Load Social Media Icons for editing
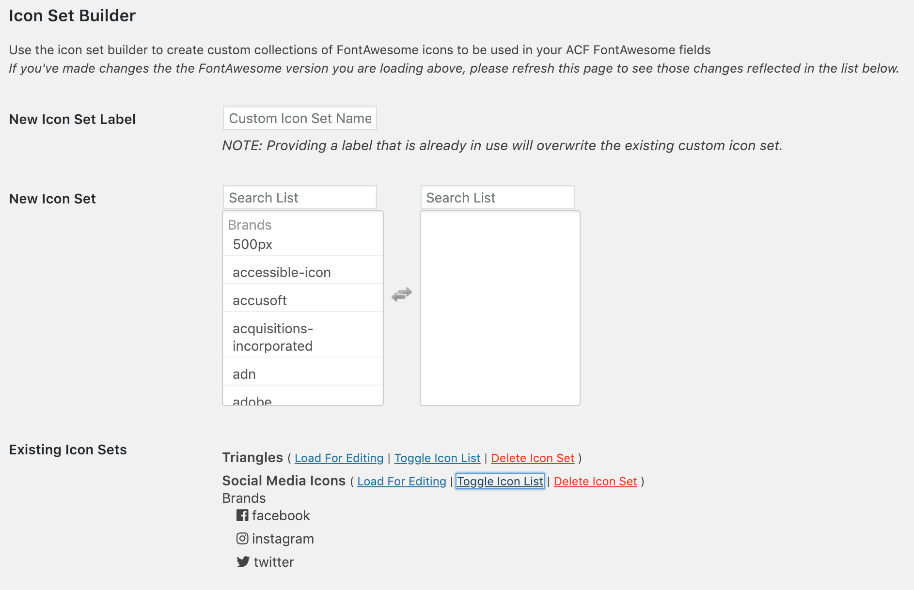Viewport: 914px width, 590px height. click(x=401, y=481)
